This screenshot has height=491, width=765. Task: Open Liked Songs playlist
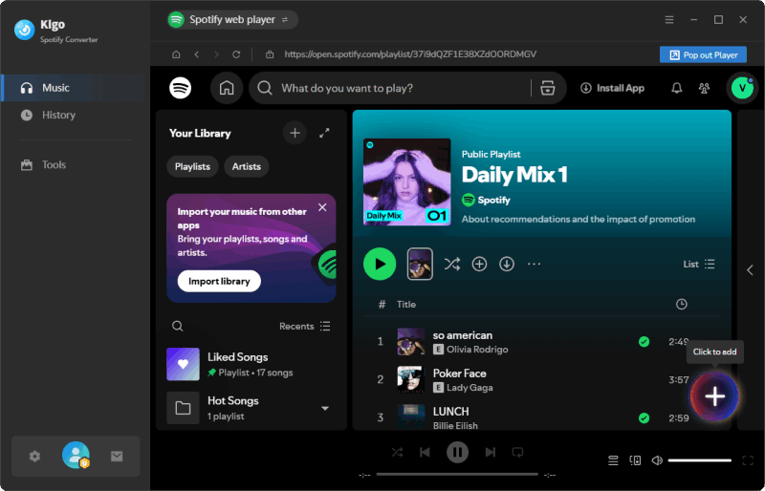[x=251, y=364]
